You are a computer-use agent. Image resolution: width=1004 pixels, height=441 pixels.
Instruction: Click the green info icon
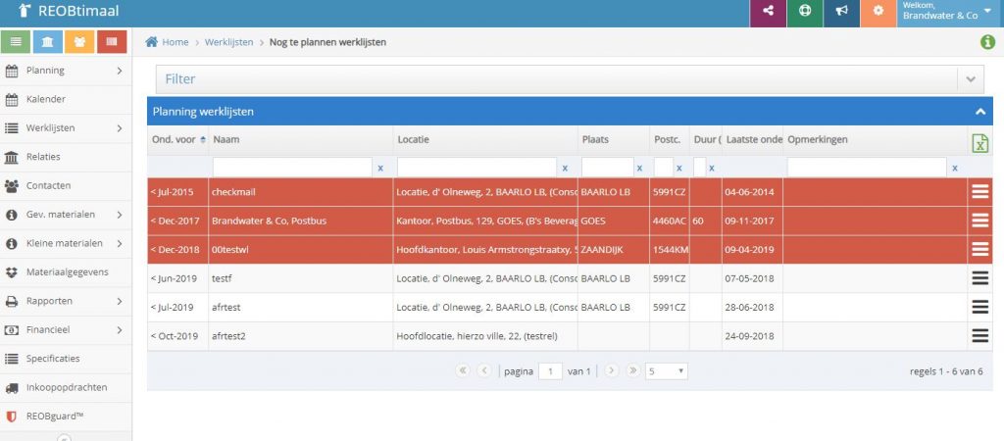tap(987, 42)
